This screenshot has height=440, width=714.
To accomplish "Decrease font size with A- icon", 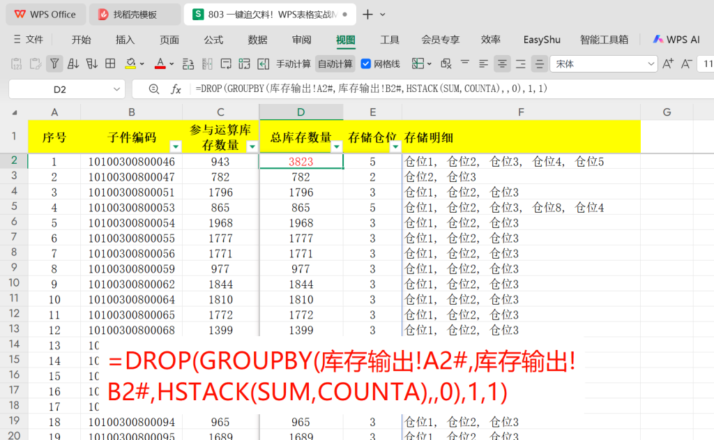I will (x=687, y=63).
